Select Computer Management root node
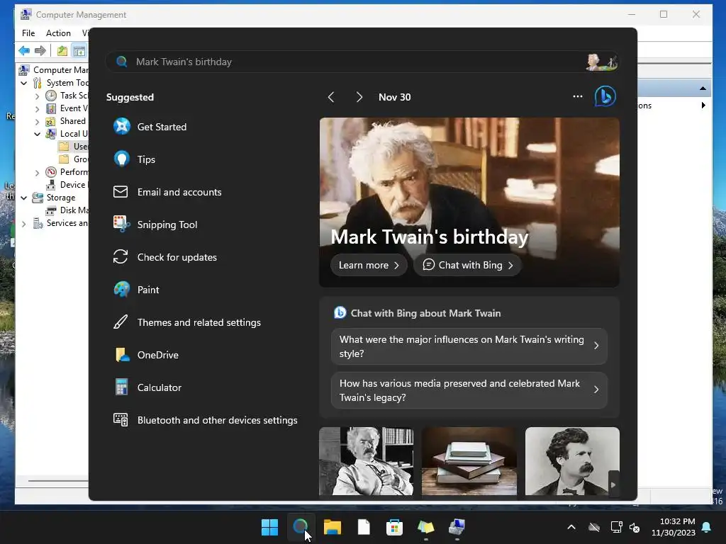 click(54, 70)
